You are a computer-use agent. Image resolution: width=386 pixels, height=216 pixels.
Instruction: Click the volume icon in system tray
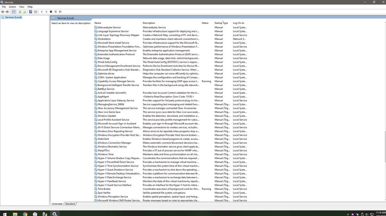pyautogui.click(x=366, y=214)
